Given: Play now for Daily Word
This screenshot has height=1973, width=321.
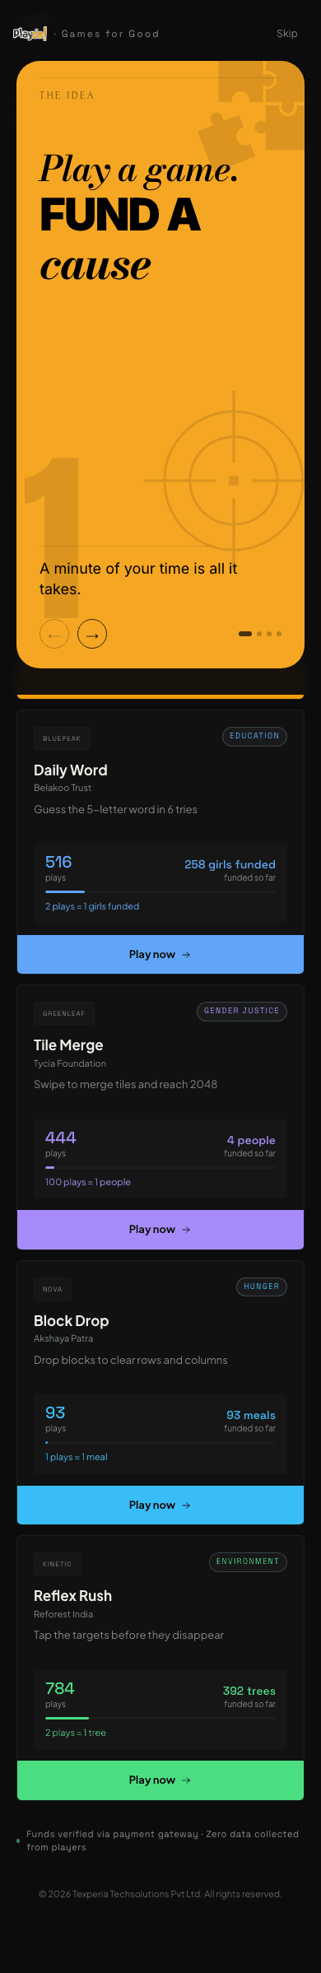Looking at the screenshot, I should (x=160, y=954).
